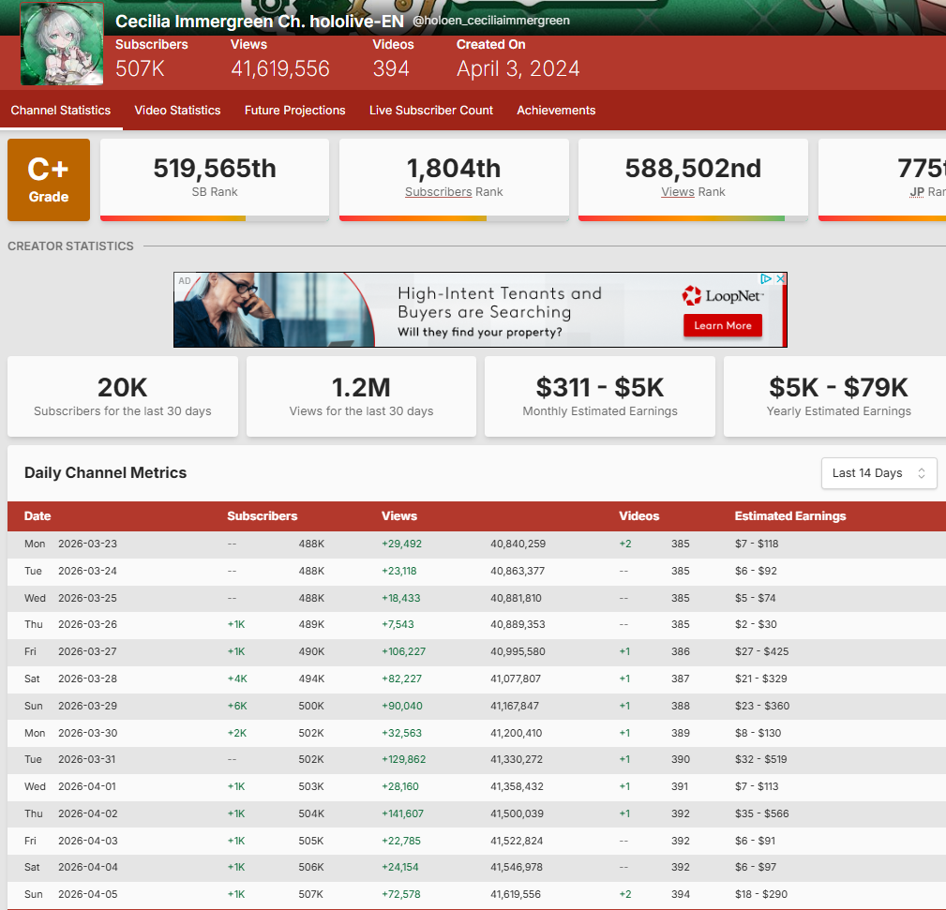Click the +72,578 views value
946x910 pixels.
401,895
